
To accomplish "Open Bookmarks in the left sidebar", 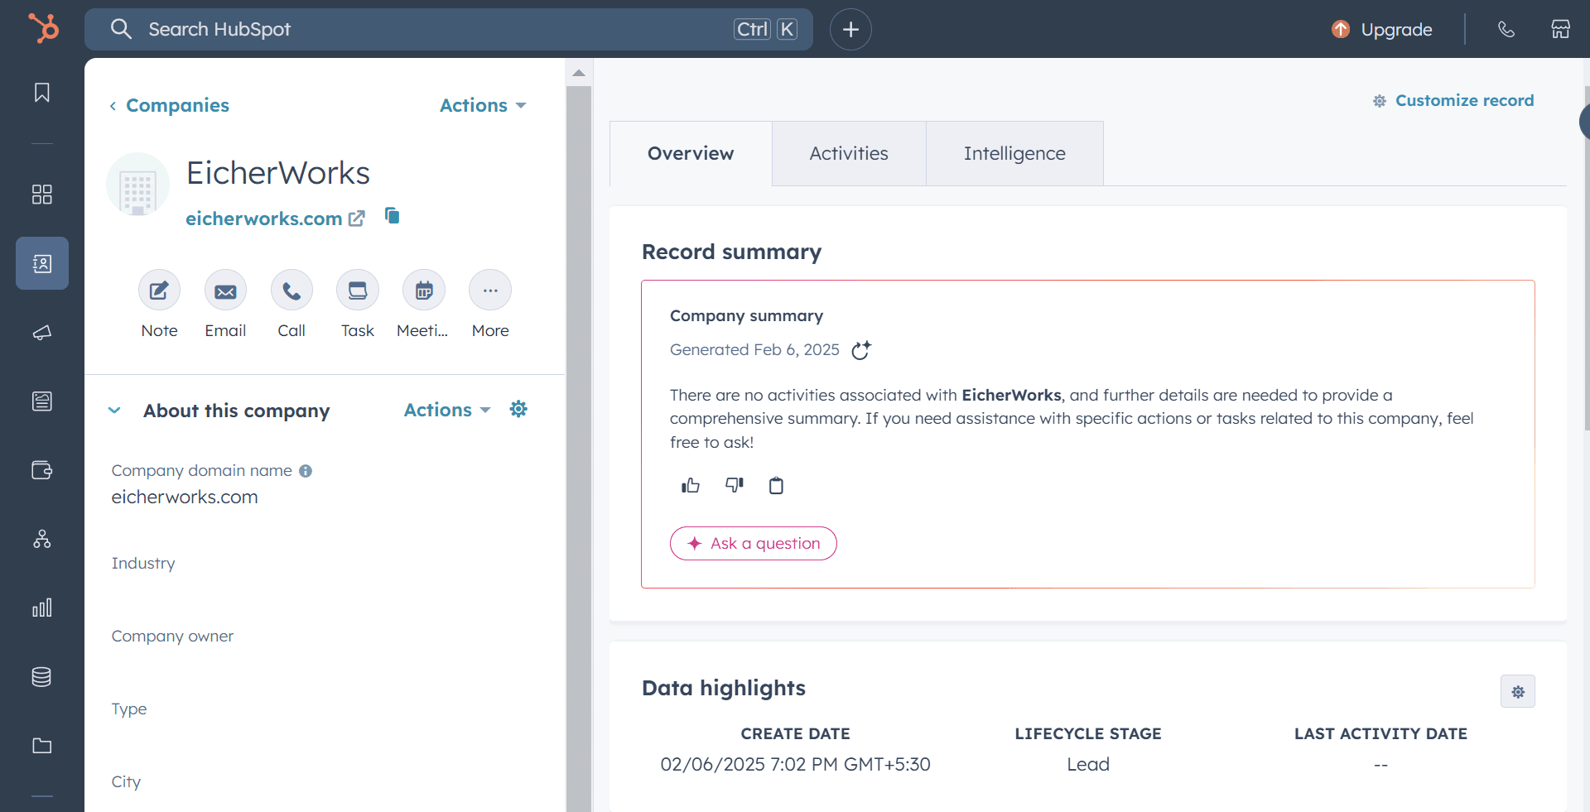I will (42, 92).
